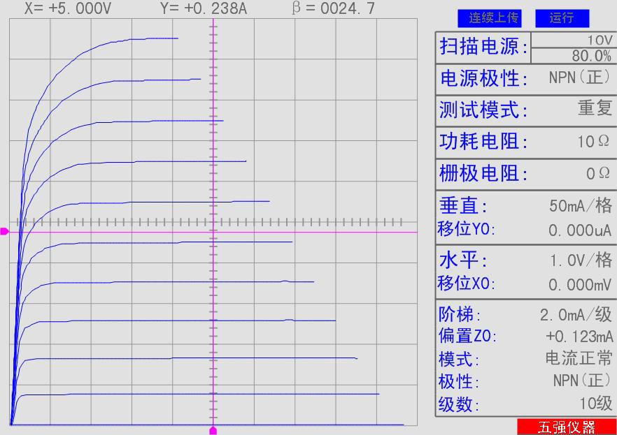Adjust the 扫描电源 80.0% percentage field
The height and width of the screenshot is (435, 617).
tap(591, 56)
